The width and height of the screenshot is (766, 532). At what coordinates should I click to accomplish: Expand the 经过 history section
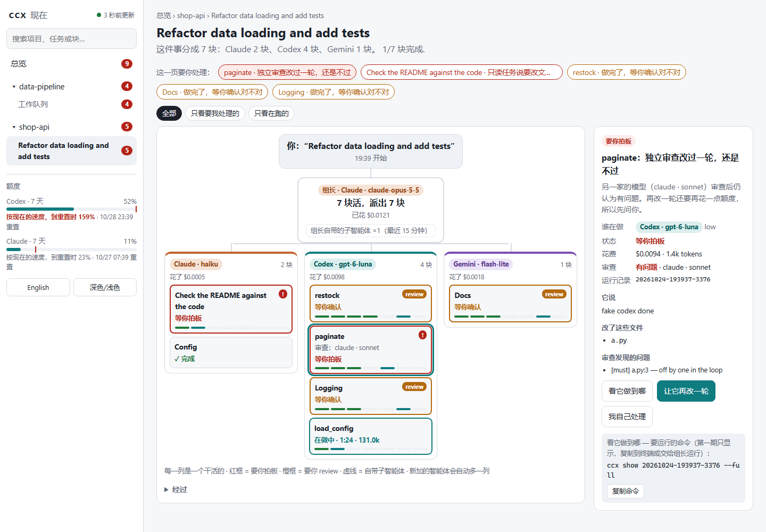coord(176,489)
